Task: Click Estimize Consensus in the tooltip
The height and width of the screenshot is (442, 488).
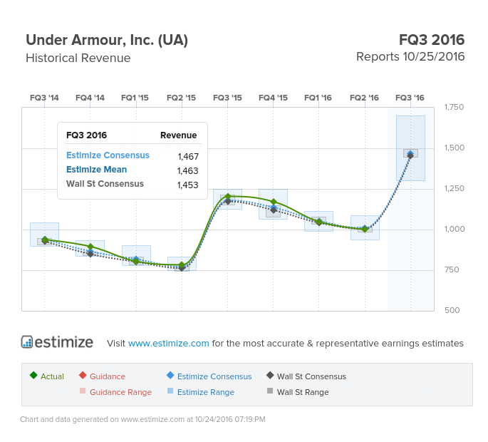Action: point(108,155)
